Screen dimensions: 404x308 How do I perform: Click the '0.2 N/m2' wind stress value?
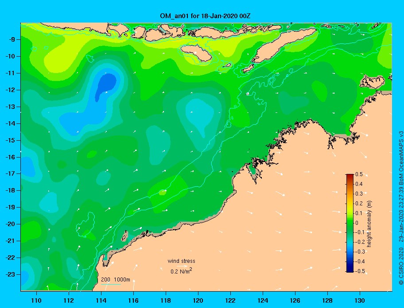[x=181, y=271]
